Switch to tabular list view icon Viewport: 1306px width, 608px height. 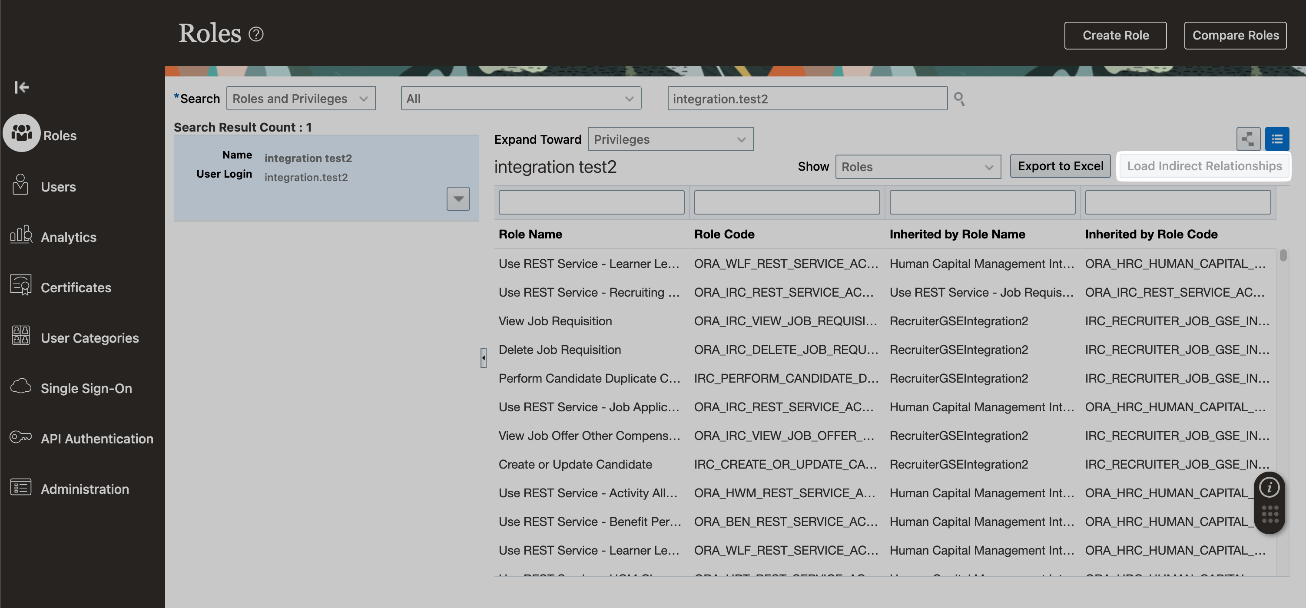click(1276, 139)
